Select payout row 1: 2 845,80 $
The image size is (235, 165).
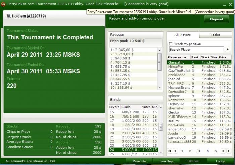pos(133,50)
